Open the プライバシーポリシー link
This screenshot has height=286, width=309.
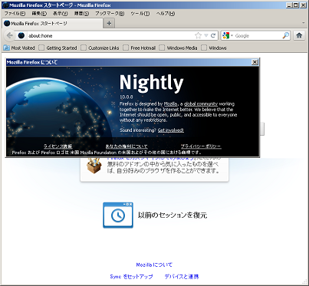(201, 146)
